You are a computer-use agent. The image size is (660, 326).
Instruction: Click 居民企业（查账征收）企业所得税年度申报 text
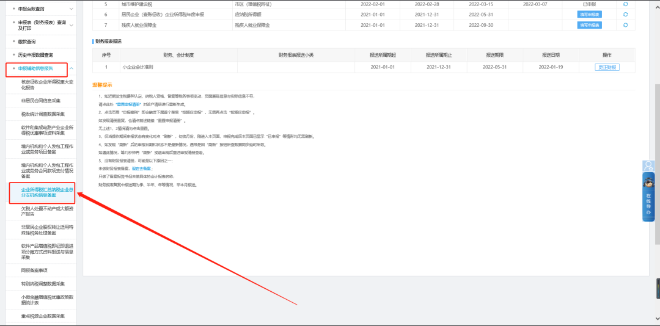tap(163, 14)
